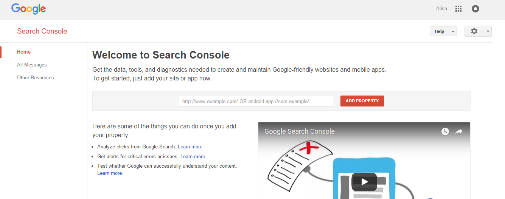Learn more about critical error alerts
505x199 pixels.
point(193,156)
